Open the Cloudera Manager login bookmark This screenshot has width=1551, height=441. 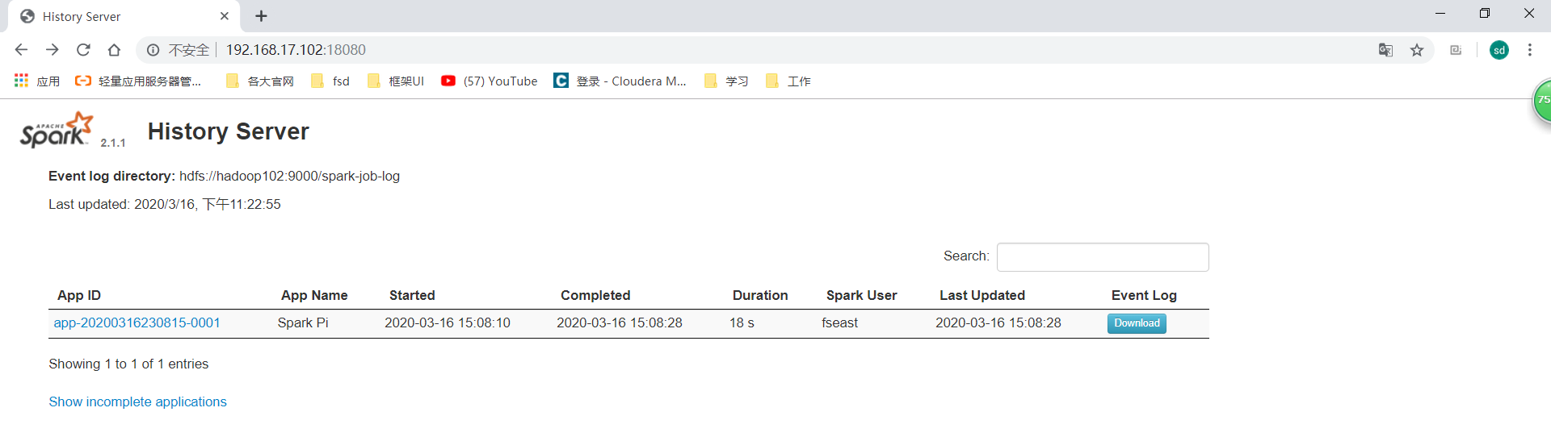coord(620,81)
